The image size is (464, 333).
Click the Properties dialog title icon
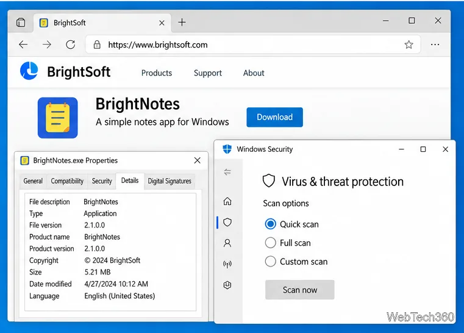[x=24, y=160]
